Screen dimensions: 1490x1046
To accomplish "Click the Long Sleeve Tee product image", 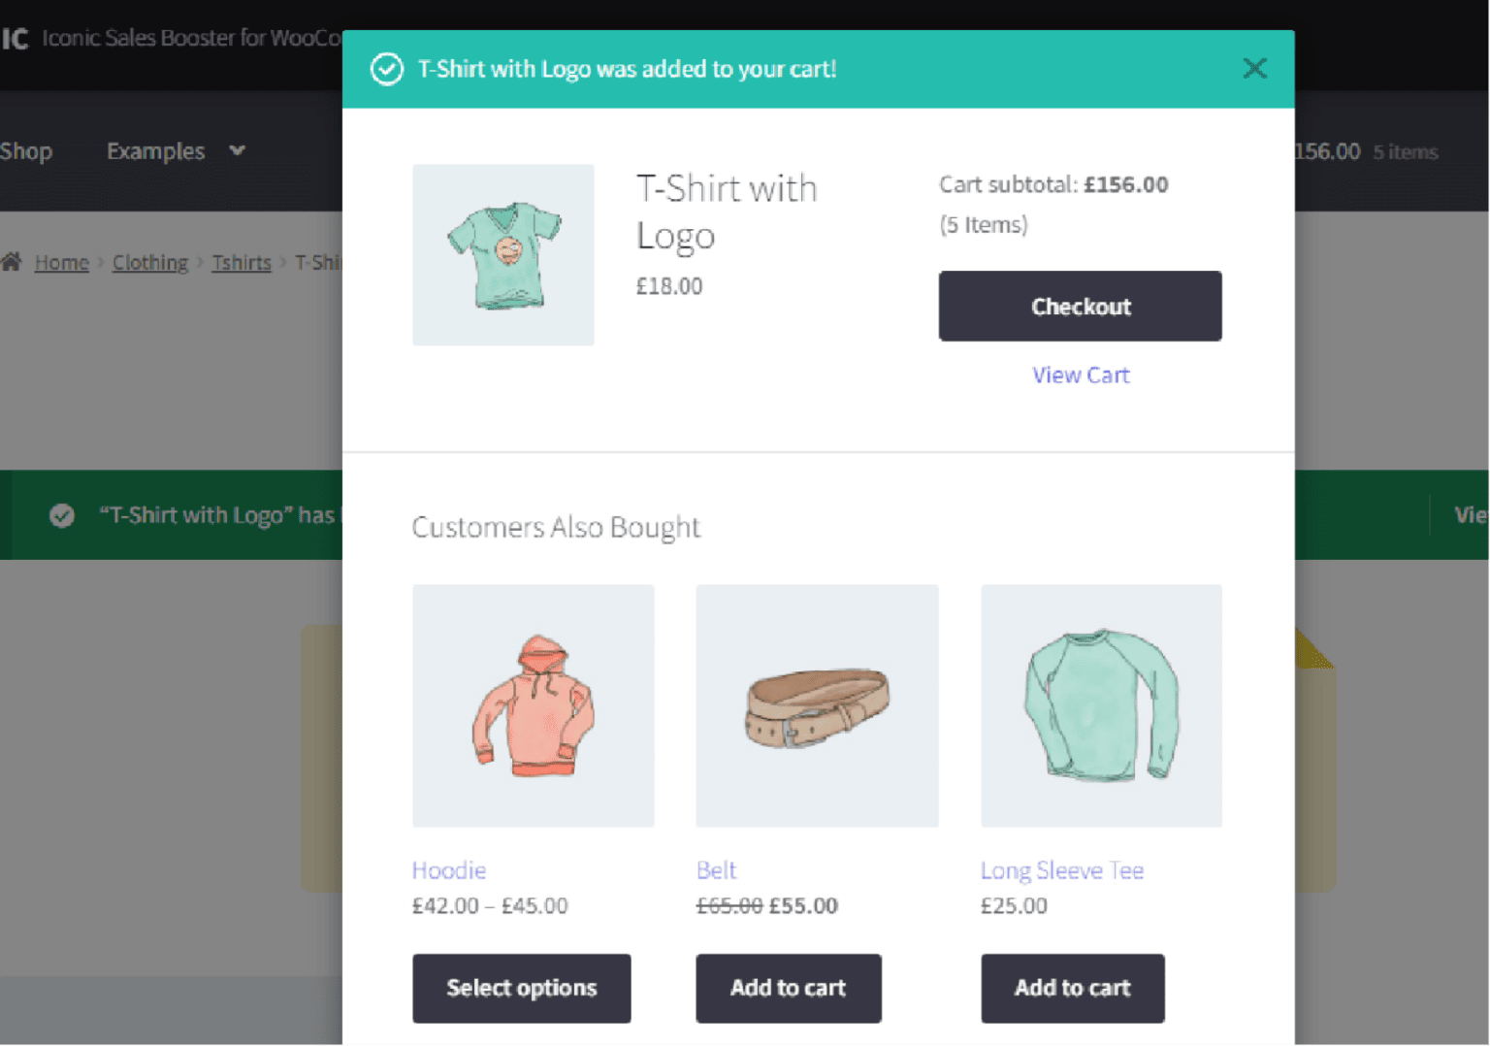I will point(1101,705).
